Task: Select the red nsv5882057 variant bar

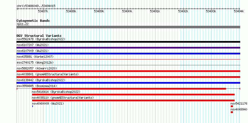Action: [x=128, y=71]
